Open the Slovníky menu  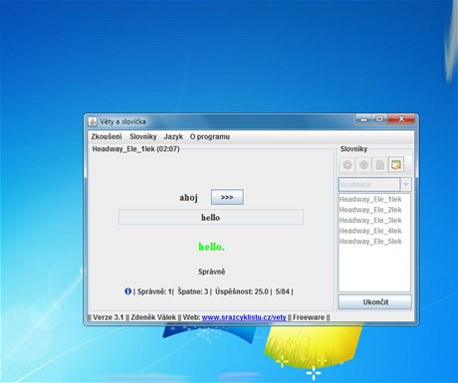[x=143, y=136]
